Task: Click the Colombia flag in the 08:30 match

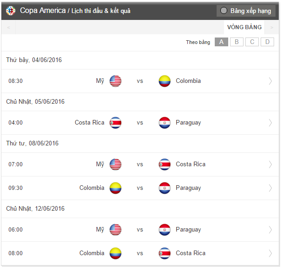Action: 165,81
